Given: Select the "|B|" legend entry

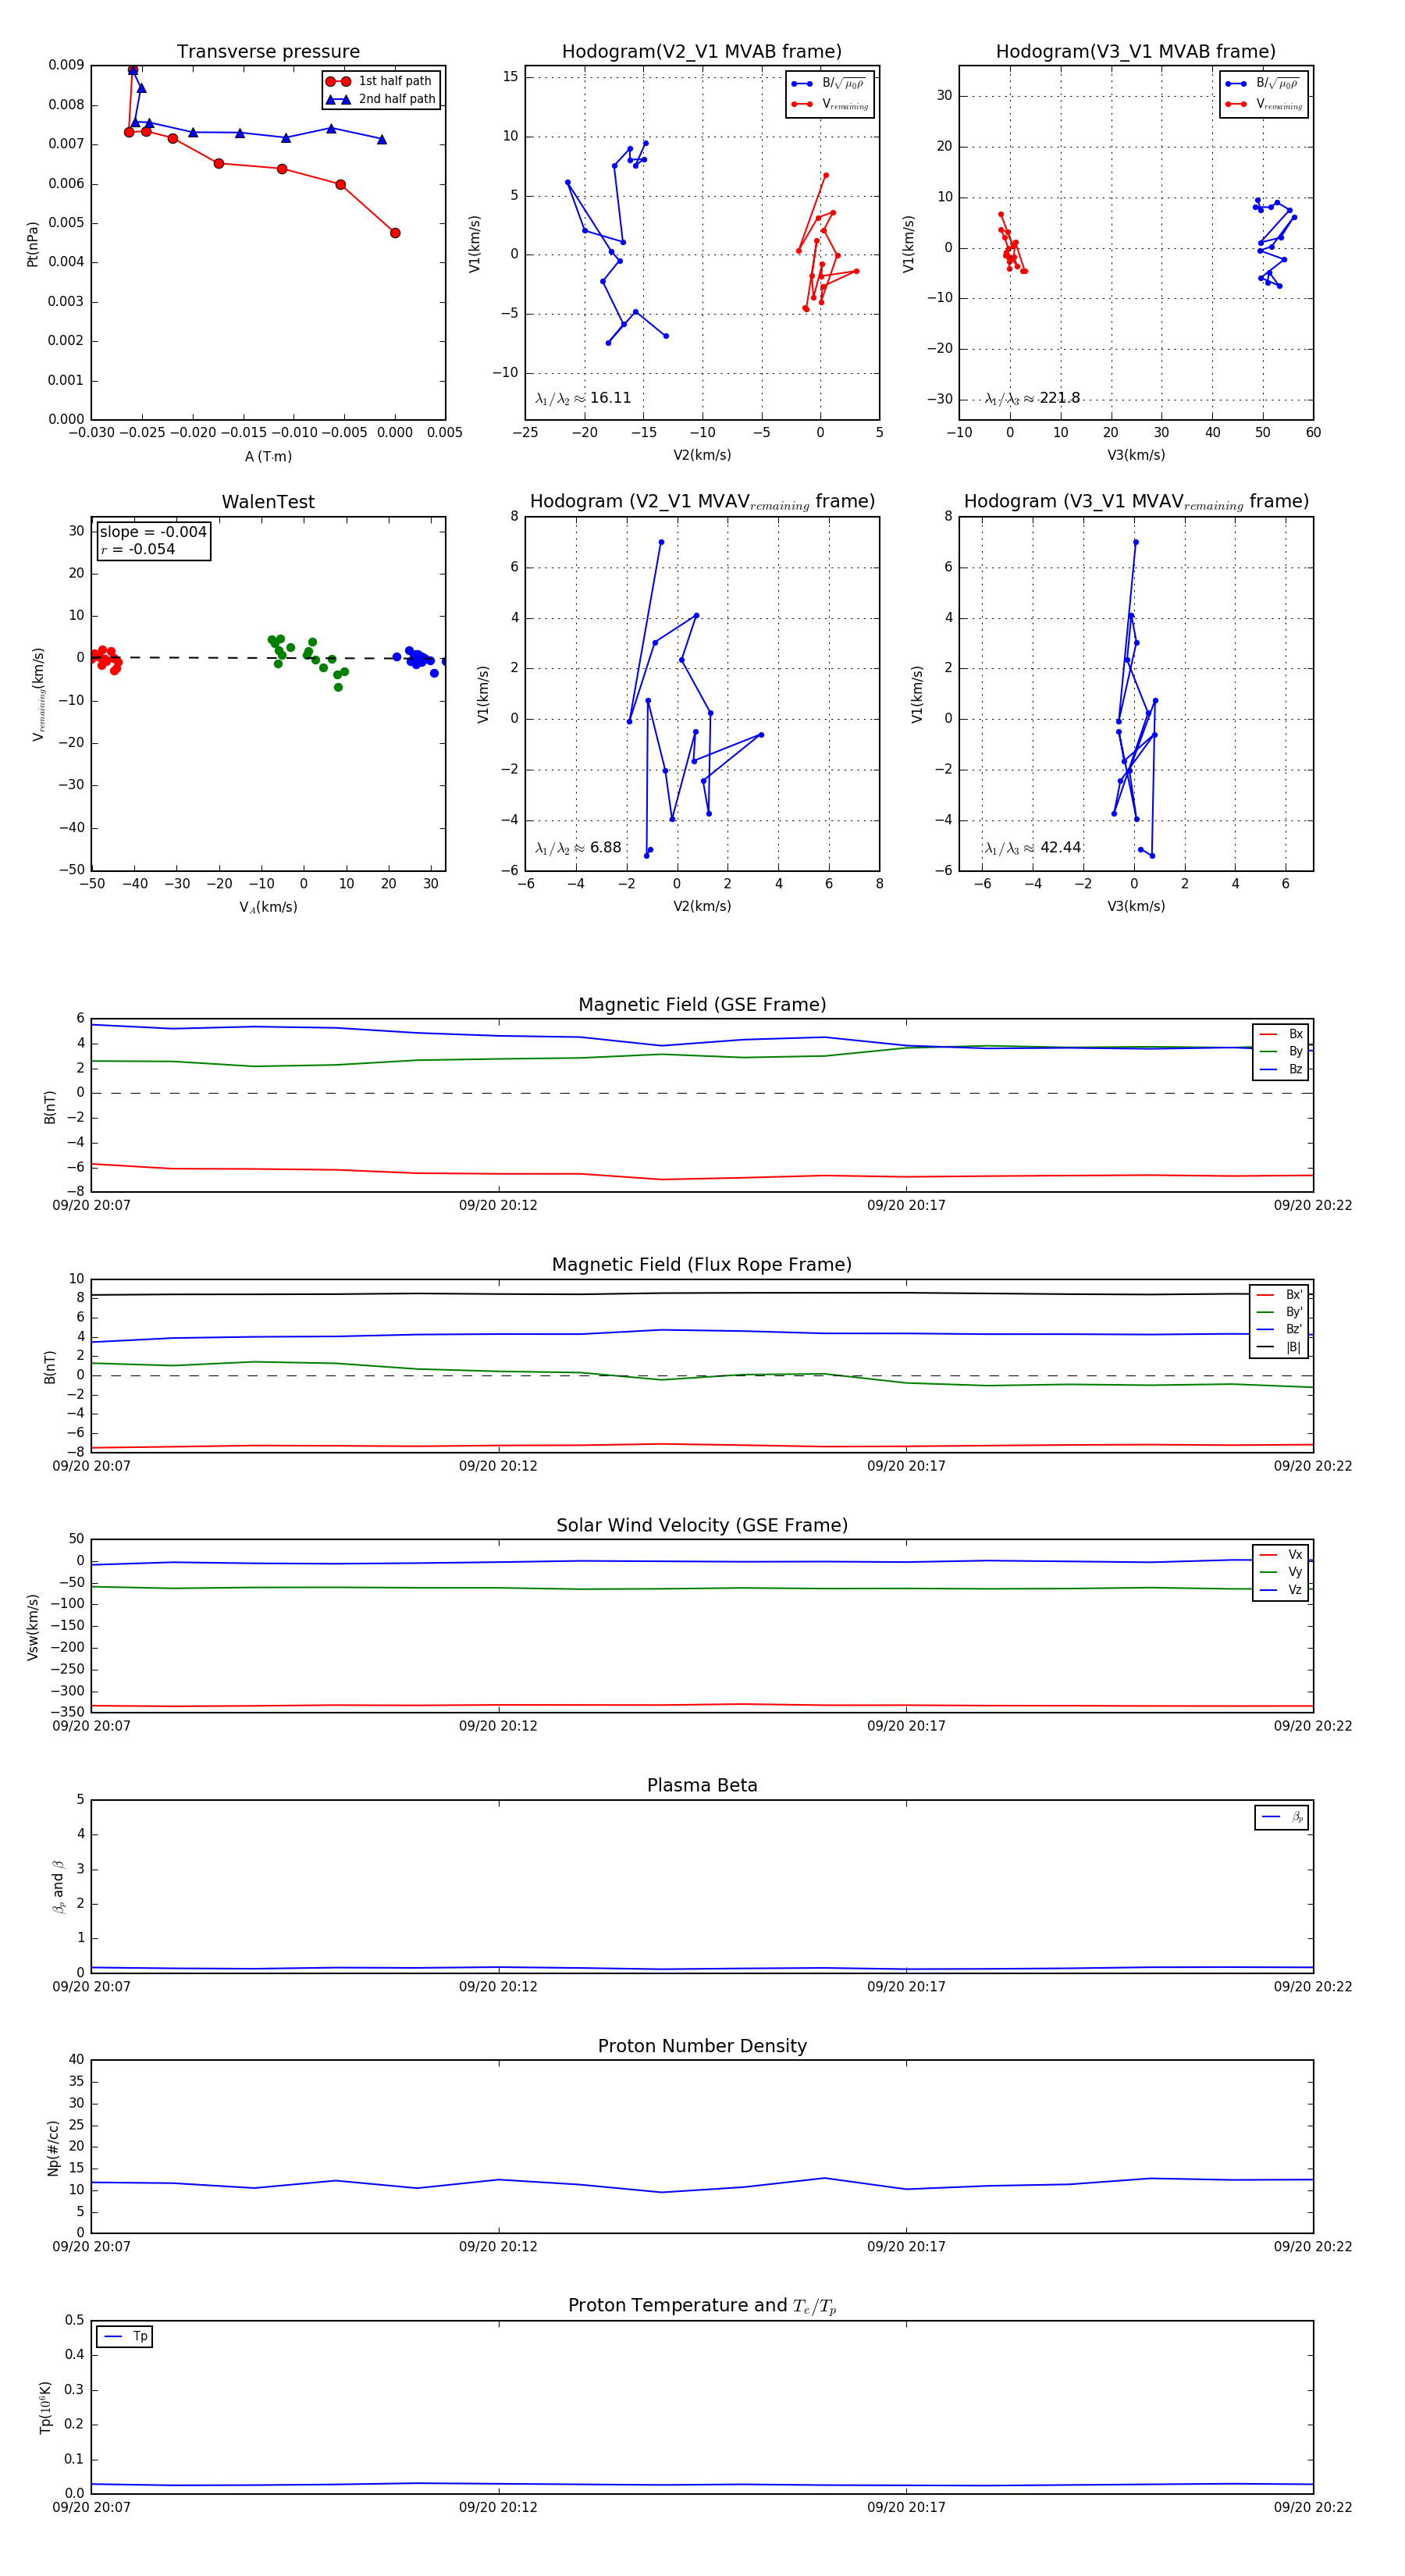Looking at the screenshot, I should point(1280,1347).
